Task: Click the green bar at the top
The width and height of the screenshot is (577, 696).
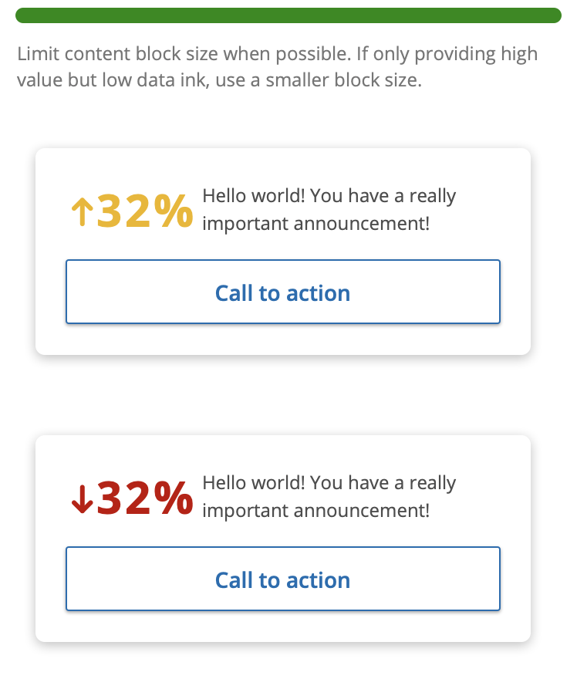Action: [x=288, y=15]
